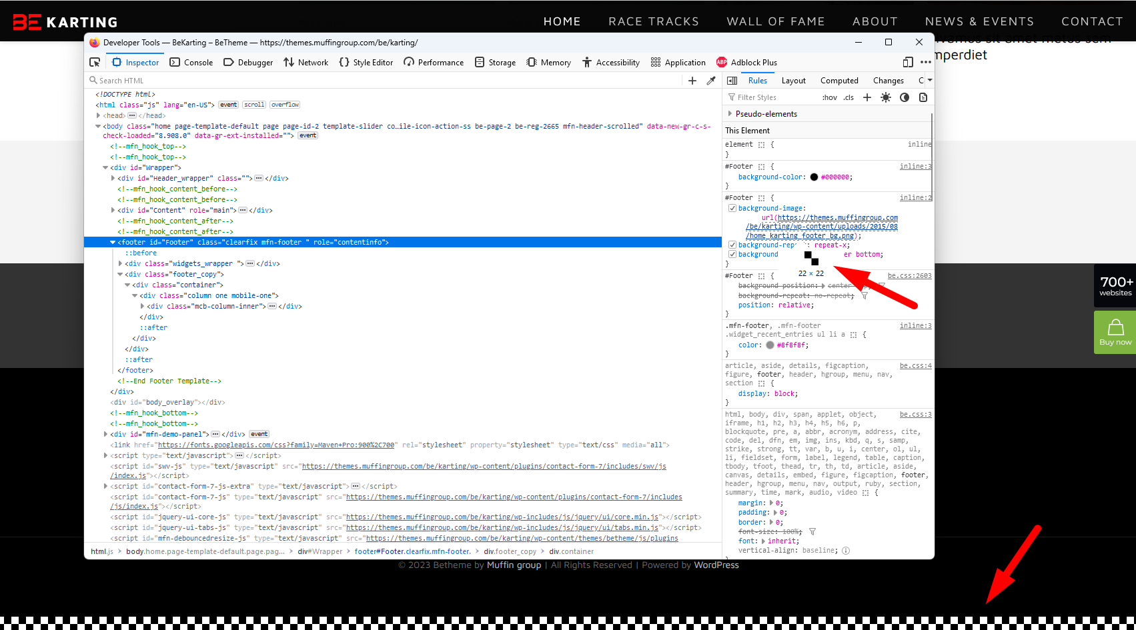Expand Content div node

(x=113, y=210)
